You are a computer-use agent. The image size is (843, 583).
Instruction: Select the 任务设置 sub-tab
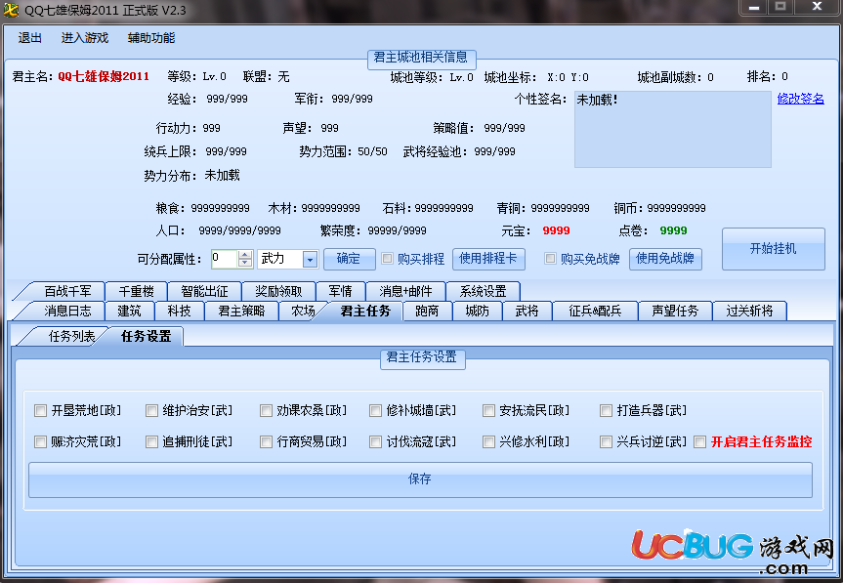point(146,336)
